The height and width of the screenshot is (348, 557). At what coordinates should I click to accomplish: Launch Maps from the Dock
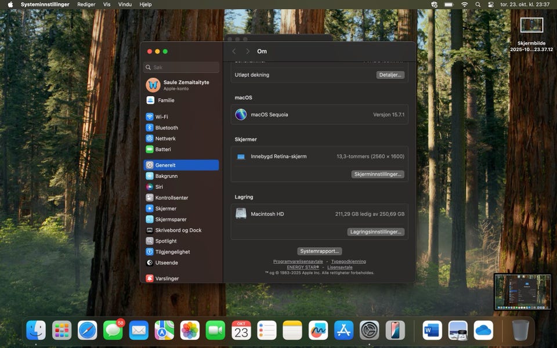click(164, 330)
